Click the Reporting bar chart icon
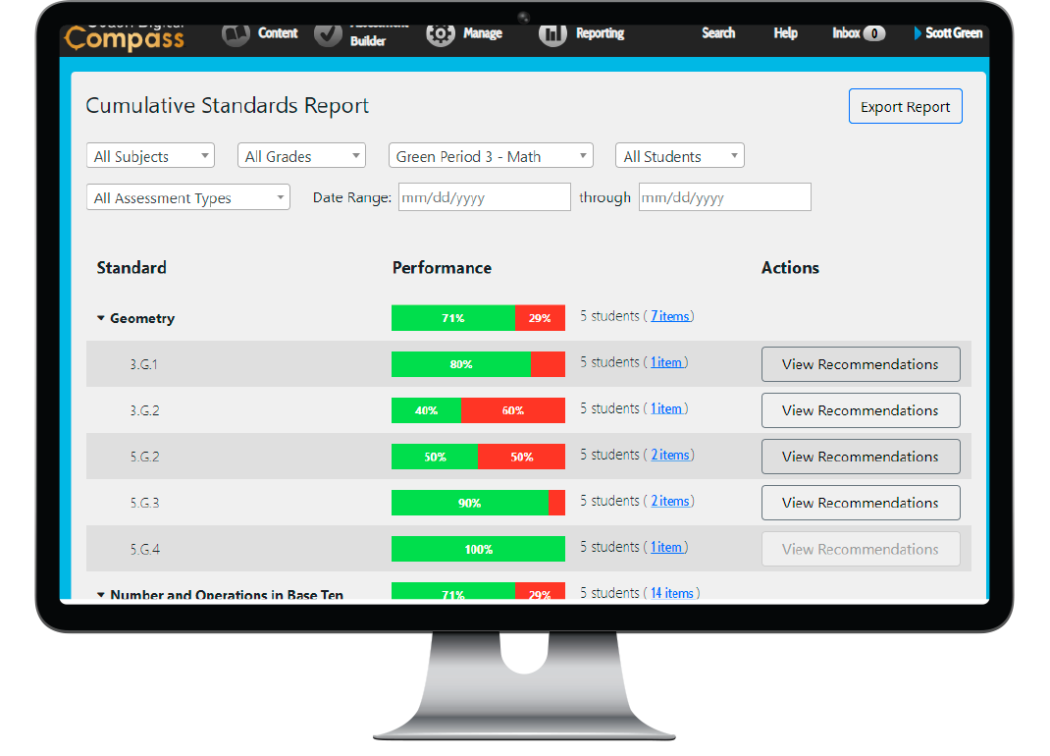 pos(551,32)
